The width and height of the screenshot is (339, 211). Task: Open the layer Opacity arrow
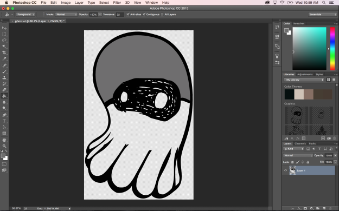click(x=336, y=155)
